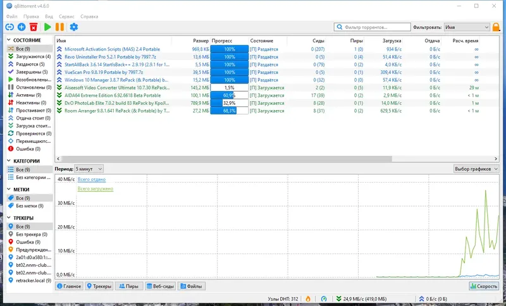Collapse the ТРЕКЕРЫ sidebar section
The height and width of the screenshot is (306, 506).
tap(9, 218)
